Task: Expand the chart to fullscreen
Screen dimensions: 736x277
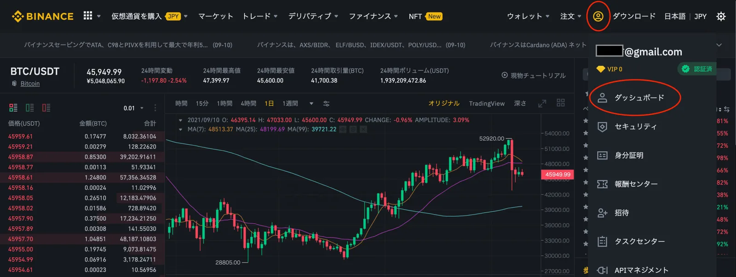Action: click(542, 103)
